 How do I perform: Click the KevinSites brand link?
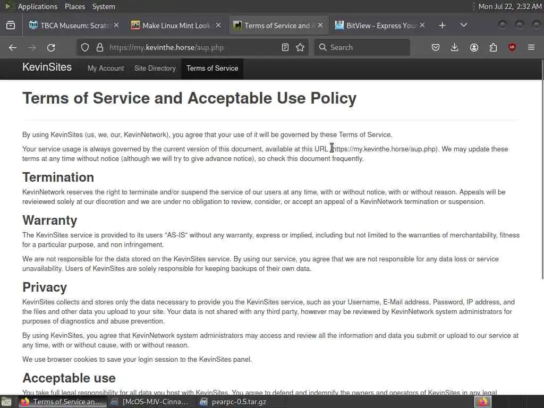tap(47, 67)
